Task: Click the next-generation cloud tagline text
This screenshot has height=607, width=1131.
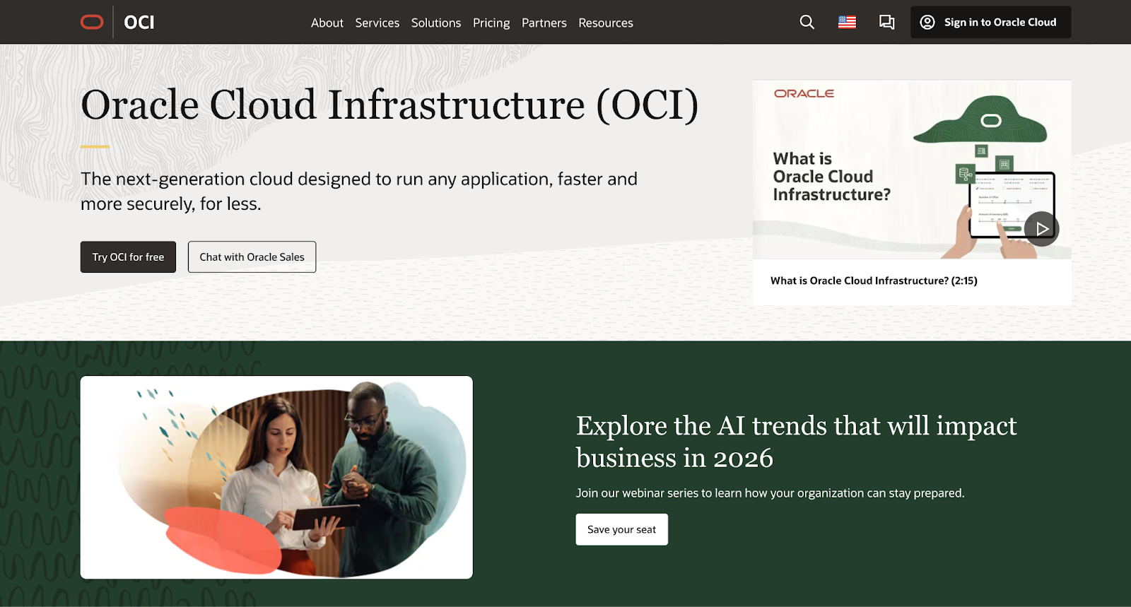Action: tap(359, 191)
